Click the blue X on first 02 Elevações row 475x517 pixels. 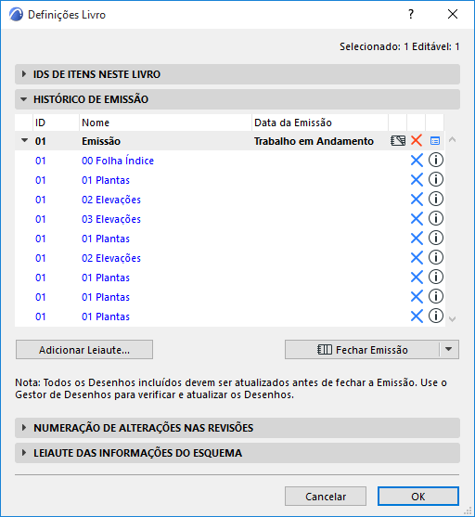(417, 200)
